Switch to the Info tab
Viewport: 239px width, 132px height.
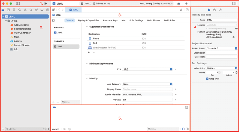point(123,20)
